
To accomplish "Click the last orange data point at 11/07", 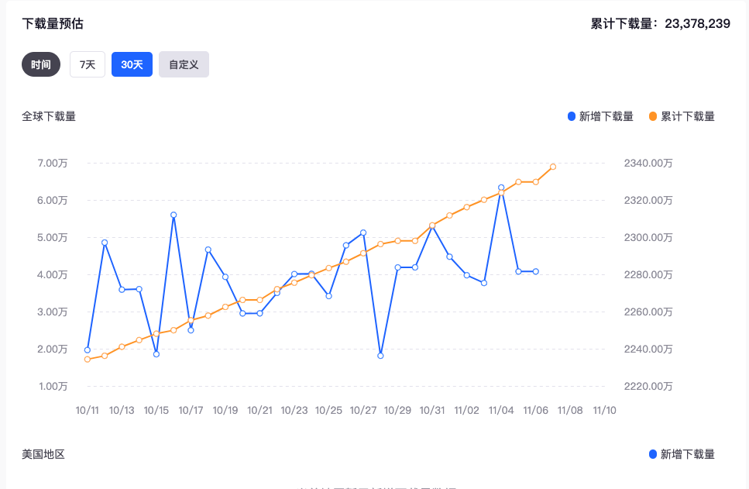I will coord(553,167).
